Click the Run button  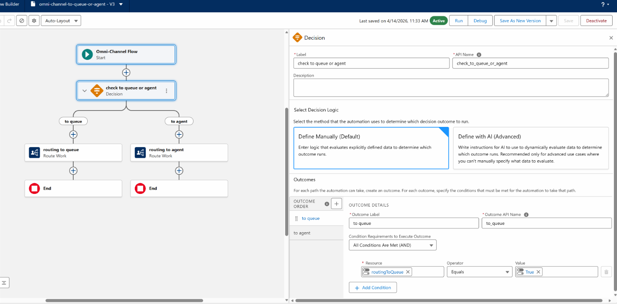coord(459,21)
